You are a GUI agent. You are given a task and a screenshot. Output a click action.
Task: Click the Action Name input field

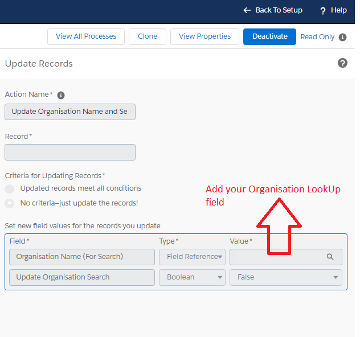pyautogui.click(x=70, y=112)
